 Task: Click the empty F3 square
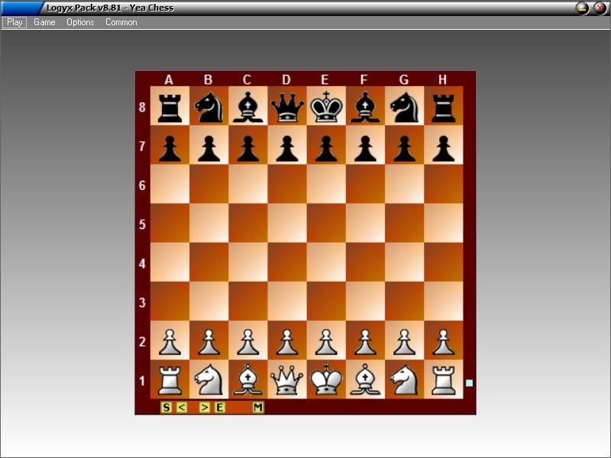coord(366,301)
